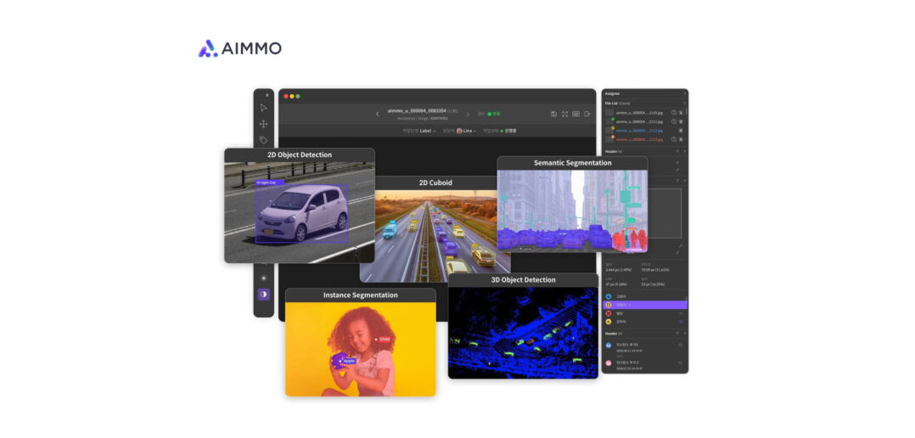
Task: Toggle the contrast tool in the toolbar
Action: (x=263, y=295)
